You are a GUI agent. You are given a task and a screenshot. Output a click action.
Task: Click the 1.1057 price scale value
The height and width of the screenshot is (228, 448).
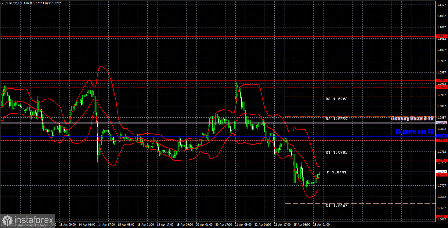pyautogui.click(x=442, y=27)
